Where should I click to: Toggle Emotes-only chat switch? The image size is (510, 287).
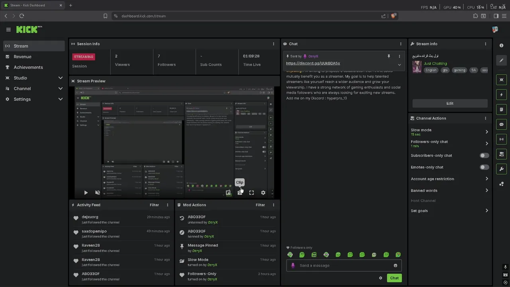[484, 167]
